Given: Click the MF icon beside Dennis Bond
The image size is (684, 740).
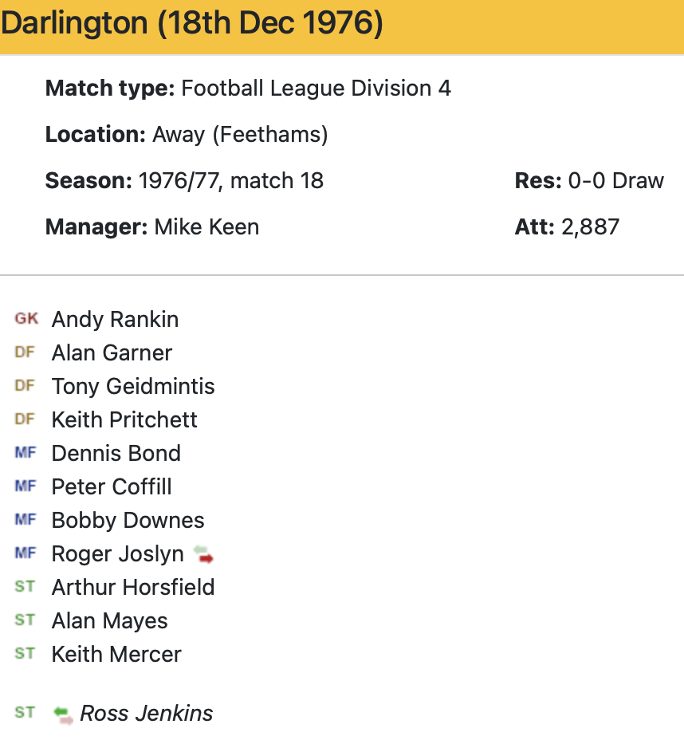Looking at the screenshot, I should pos(26,453).
